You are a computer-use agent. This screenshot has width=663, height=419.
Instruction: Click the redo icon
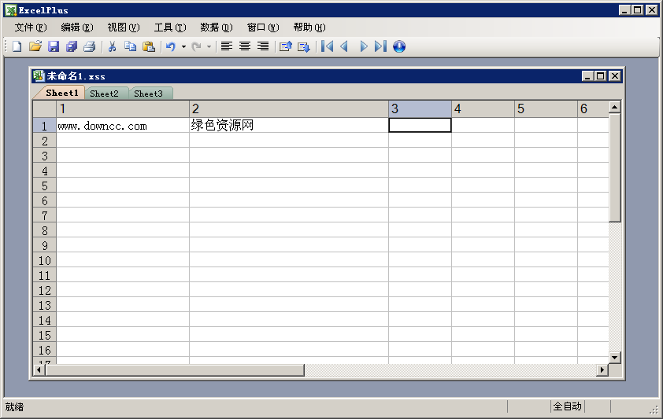click(x=196, y=46)
